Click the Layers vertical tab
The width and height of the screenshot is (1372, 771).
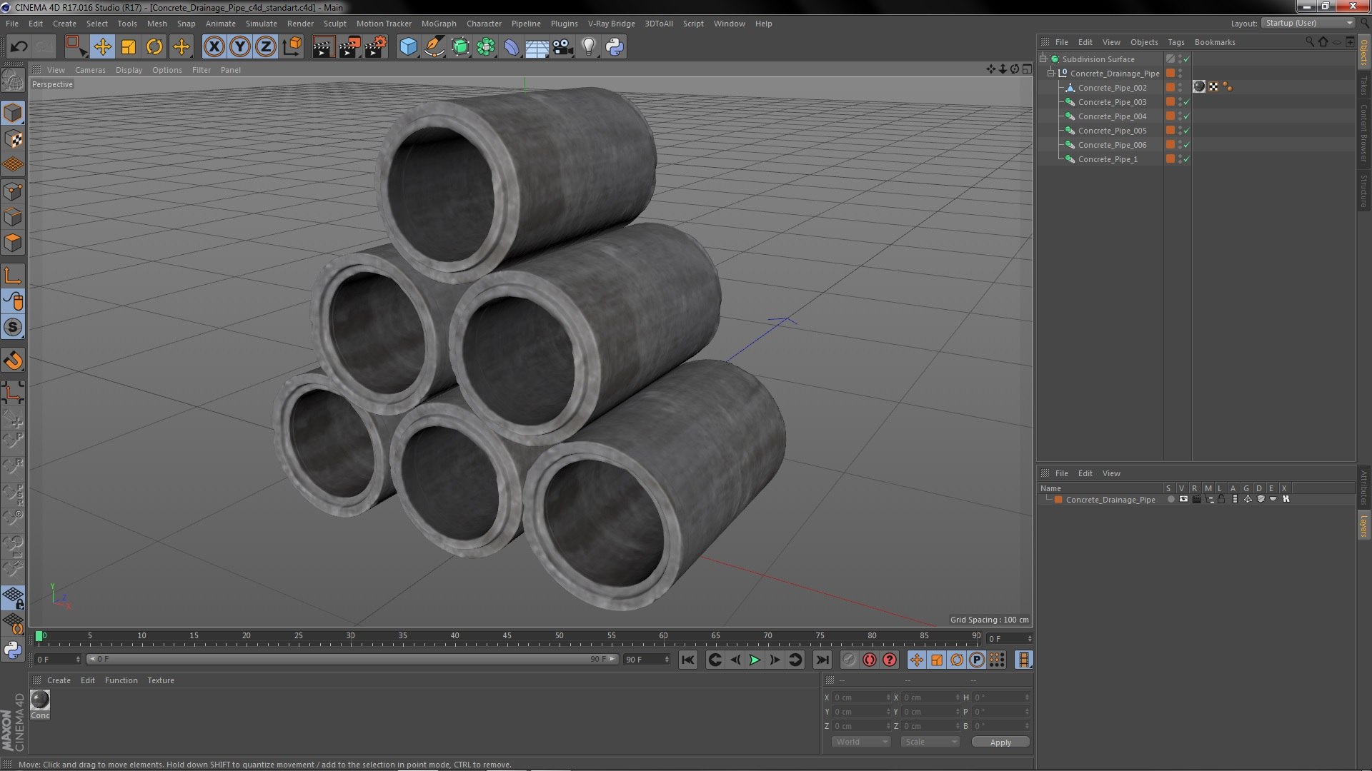[x=1364, y=525]
